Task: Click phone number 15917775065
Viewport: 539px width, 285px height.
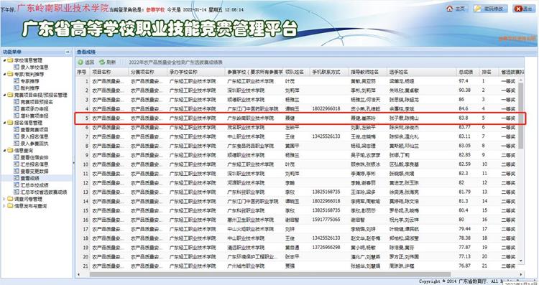Action: coord(326,220)
